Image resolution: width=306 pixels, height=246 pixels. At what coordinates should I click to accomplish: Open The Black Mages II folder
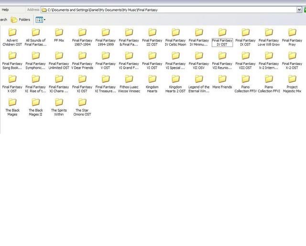[35, 107]
